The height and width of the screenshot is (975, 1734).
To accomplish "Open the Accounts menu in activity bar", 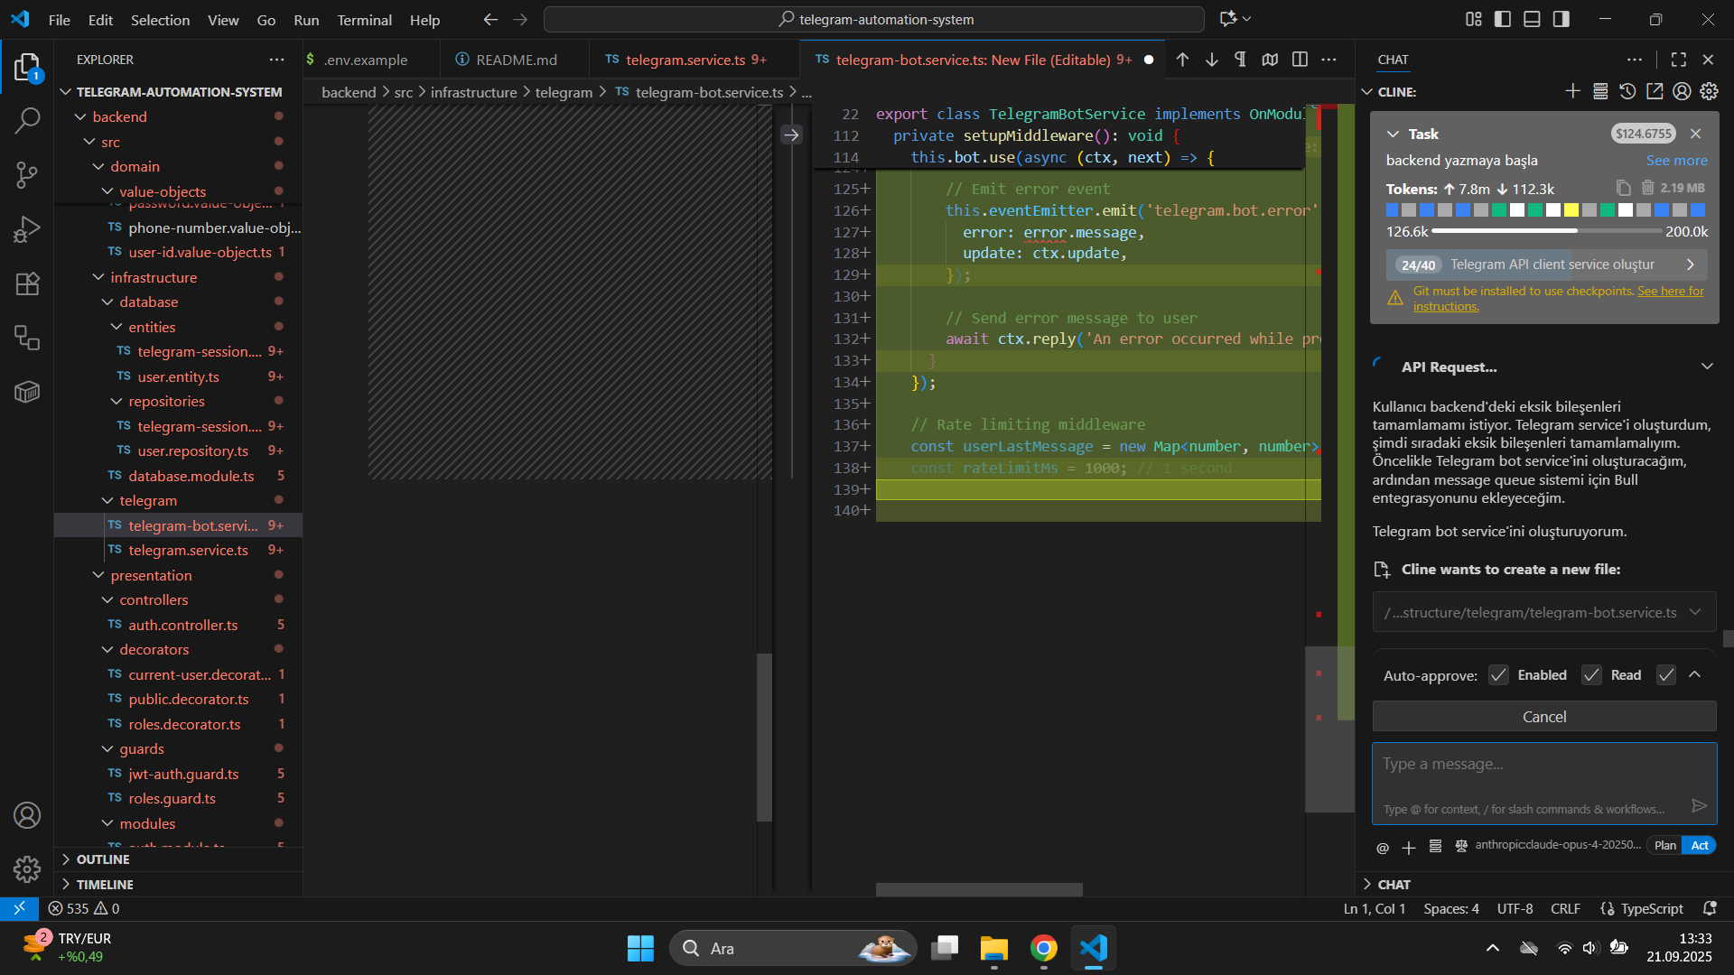I will [x=27, y=815].
